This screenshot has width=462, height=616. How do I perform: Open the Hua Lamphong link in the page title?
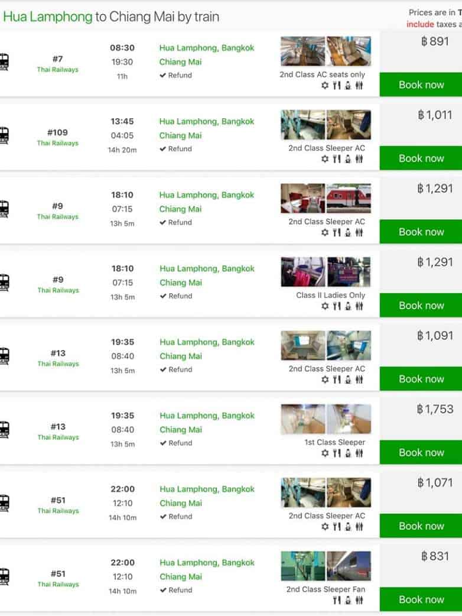(x=48, y=17)
